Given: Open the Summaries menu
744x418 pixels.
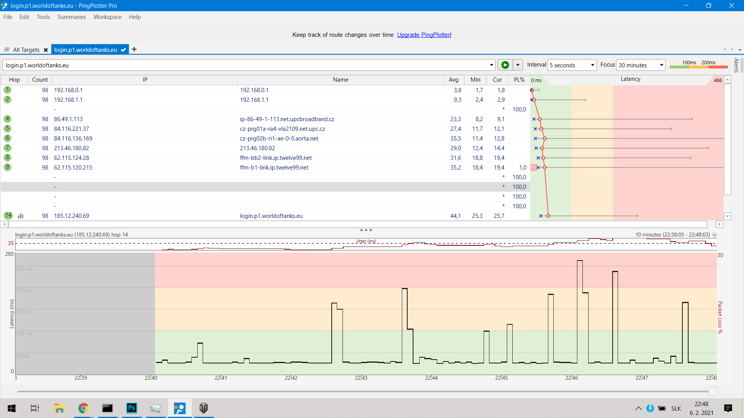Looking at the screenshot, I should coord(71,17).
